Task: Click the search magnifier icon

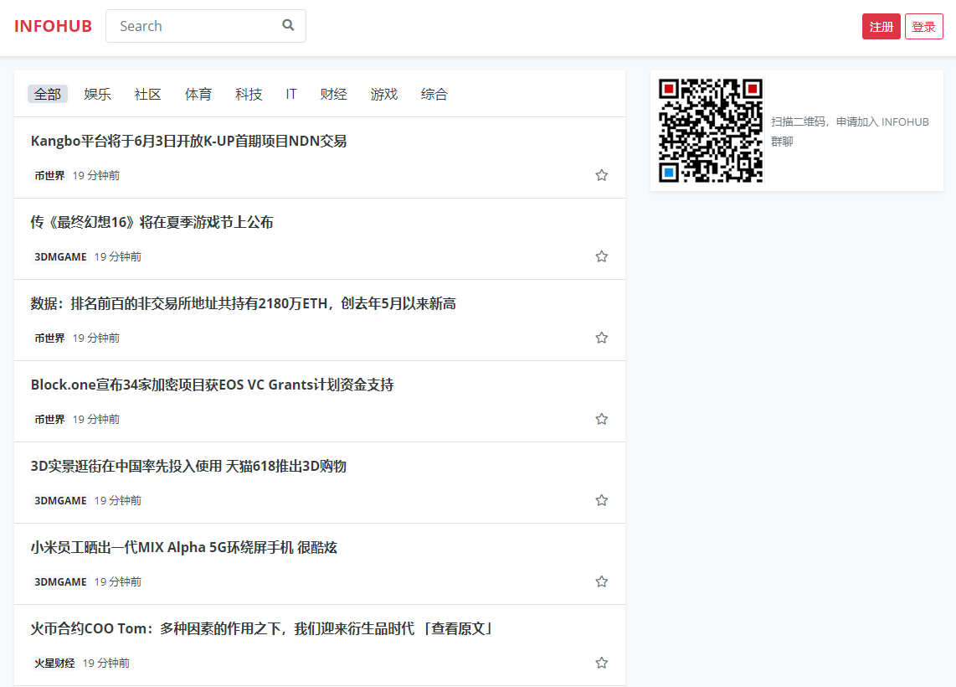Action: pyautogui.click(x=288, y=25)
